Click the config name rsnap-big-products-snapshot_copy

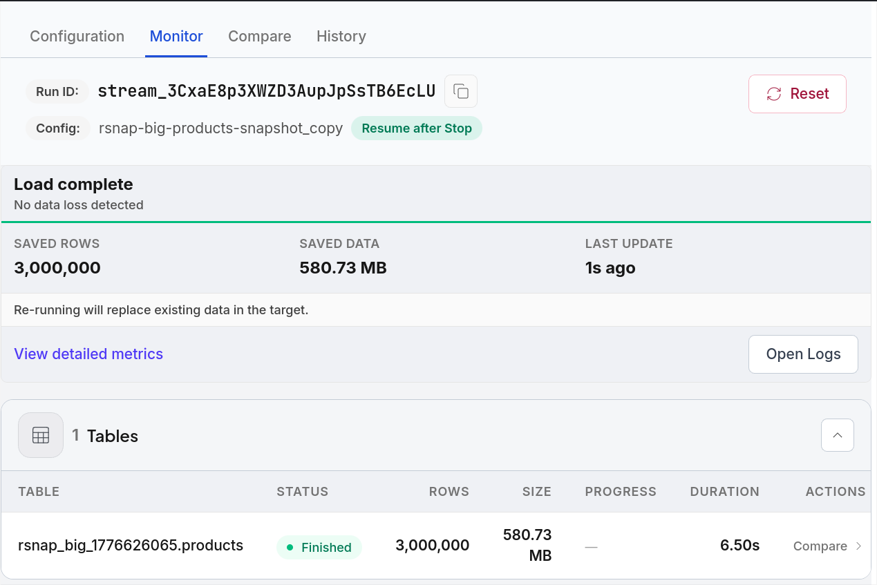point(221,128)
